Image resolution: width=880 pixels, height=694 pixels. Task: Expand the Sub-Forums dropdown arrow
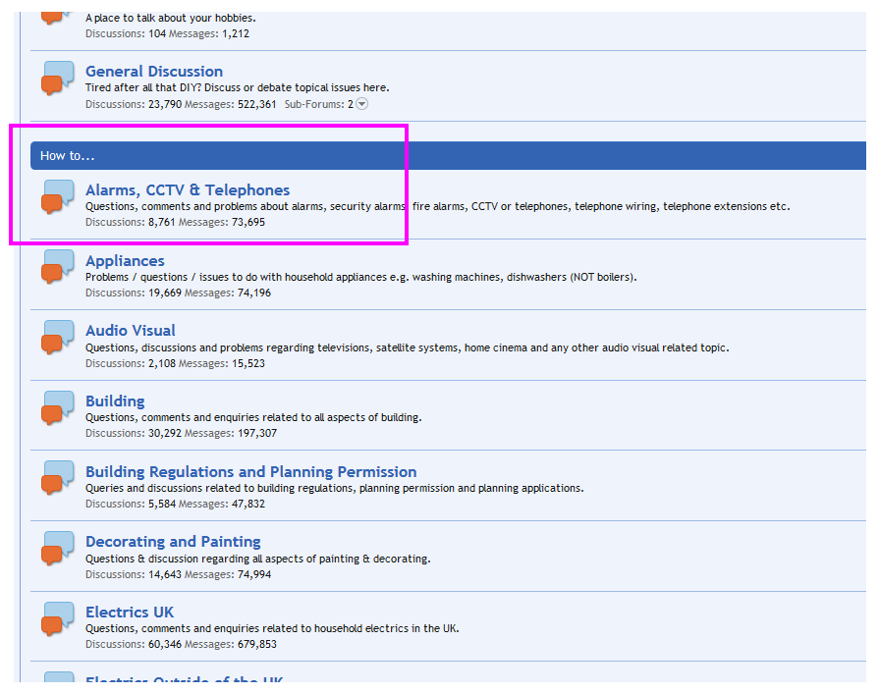coord(361,104)
